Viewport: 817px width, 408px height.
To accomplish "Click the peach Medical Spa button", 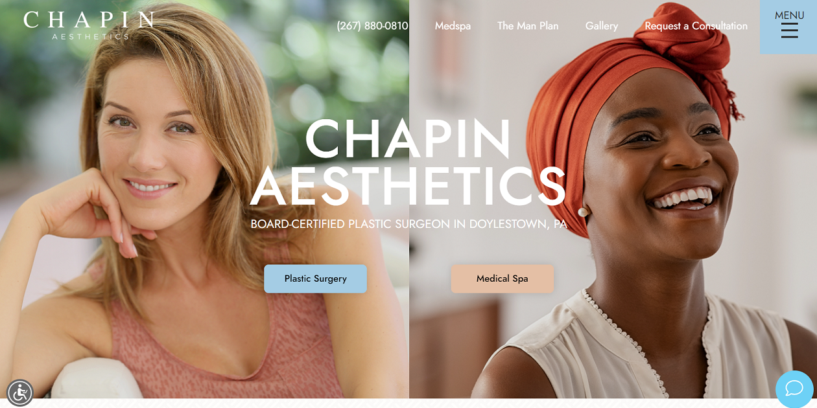I will pos(503,278).
